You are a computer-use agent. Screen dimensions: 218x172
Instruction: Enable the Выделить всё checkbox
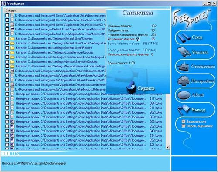coord(184,121)
